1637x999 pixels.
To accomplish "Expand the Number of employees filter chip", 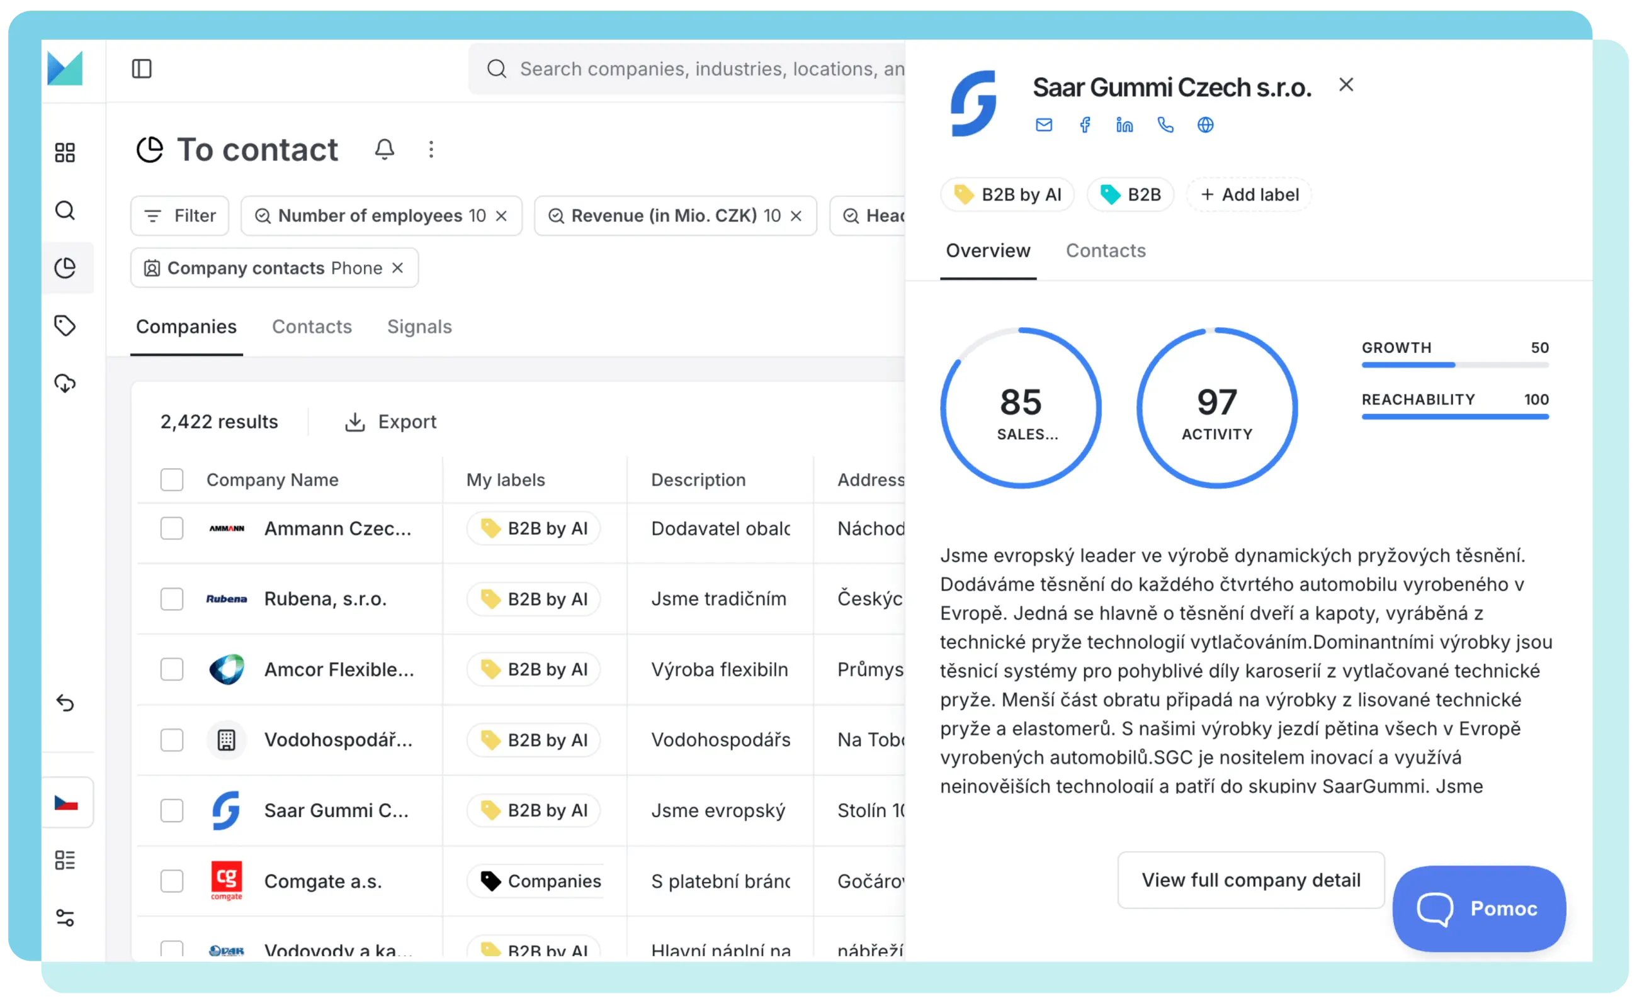I will 372,216.
